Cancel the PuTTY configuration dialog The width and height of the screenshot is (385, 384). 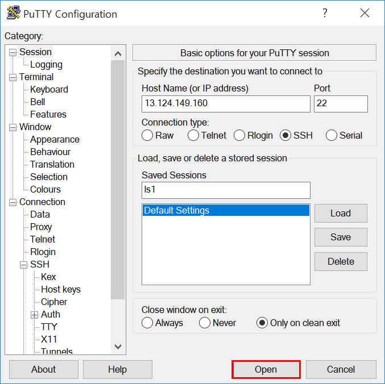tap(341, 370)
